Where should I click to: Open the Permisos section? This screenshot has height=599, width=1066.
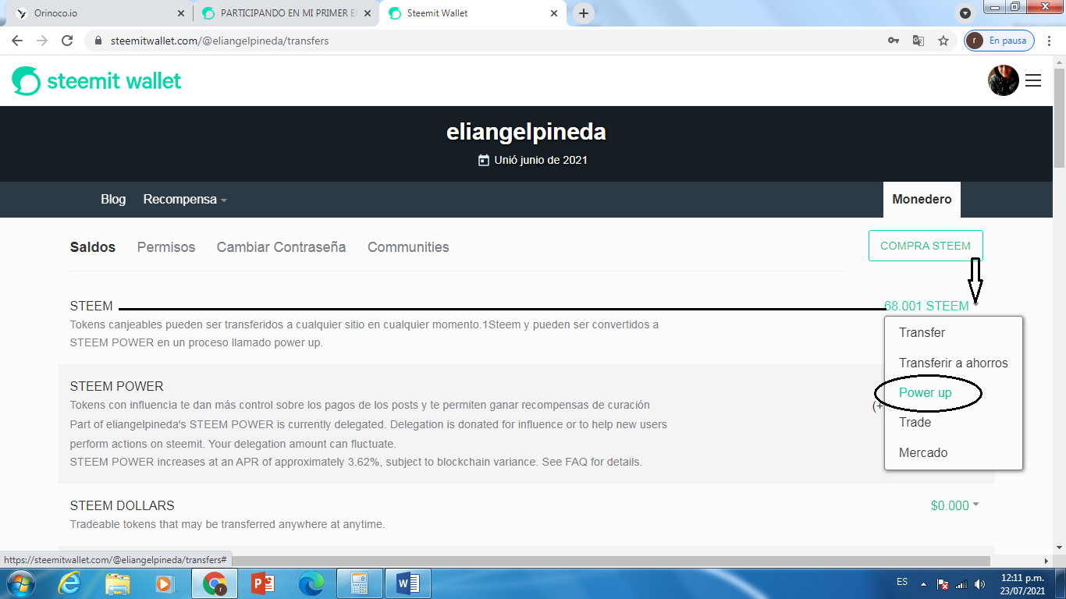(166, 247)
